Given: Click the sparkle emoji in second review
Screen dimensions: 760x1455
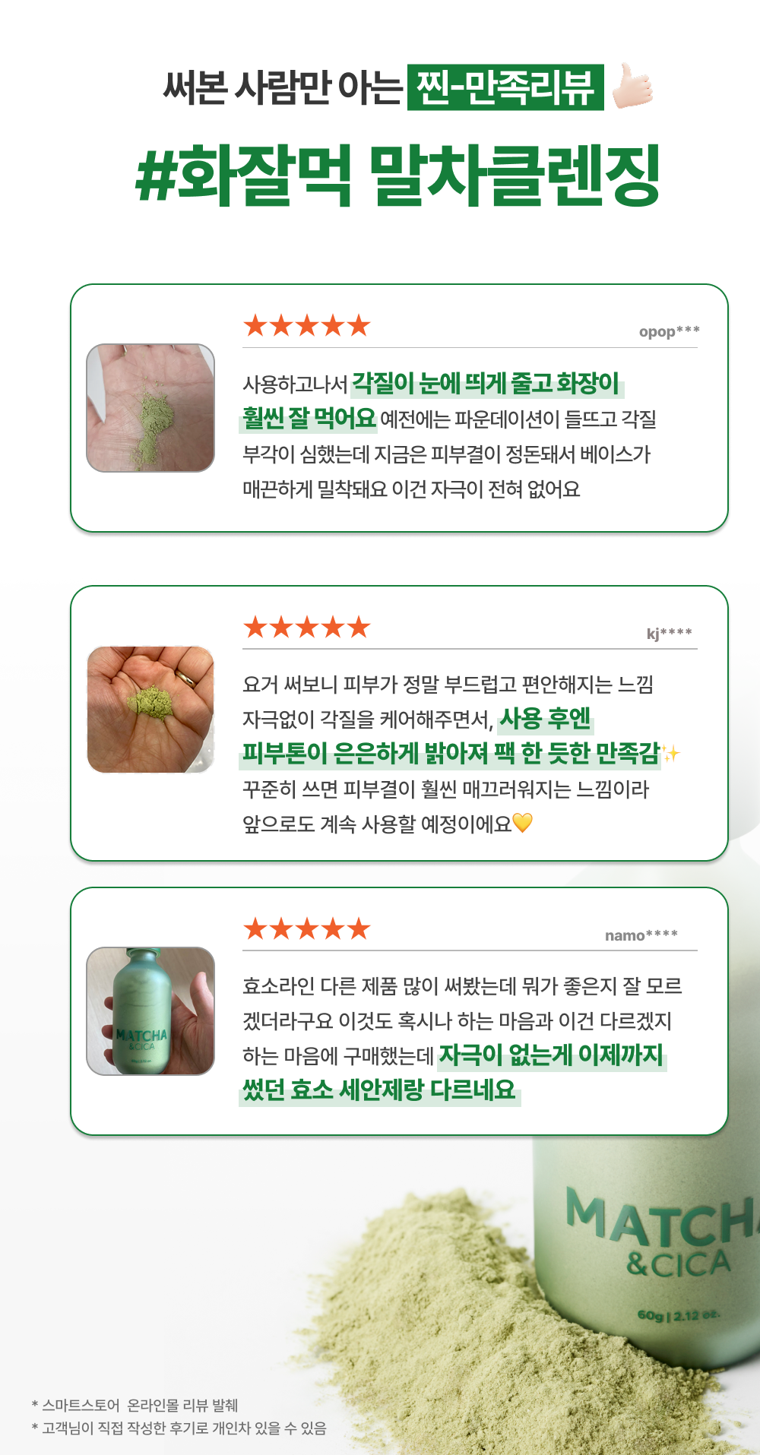Looking at the screenshot, I should pyautogui.click(x=670, y=754).
